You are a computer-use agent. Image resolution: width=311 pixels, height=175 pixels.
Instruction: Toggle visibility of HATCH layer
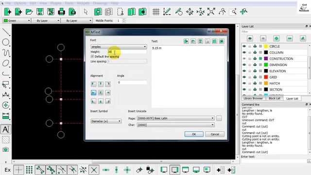[244, 83]
